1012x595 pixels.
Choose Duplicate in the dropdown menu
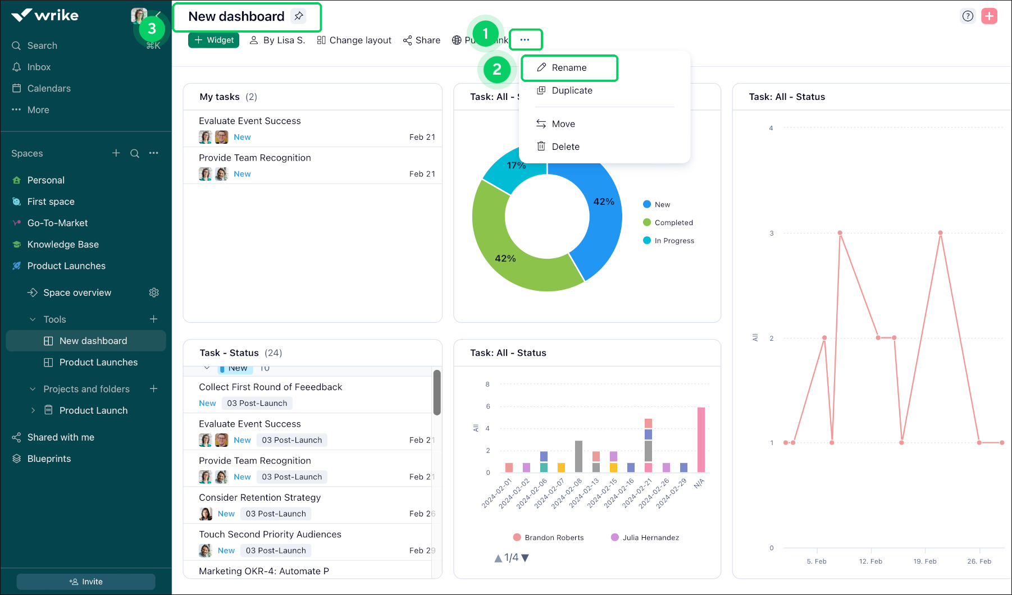(x=572, y=90)
